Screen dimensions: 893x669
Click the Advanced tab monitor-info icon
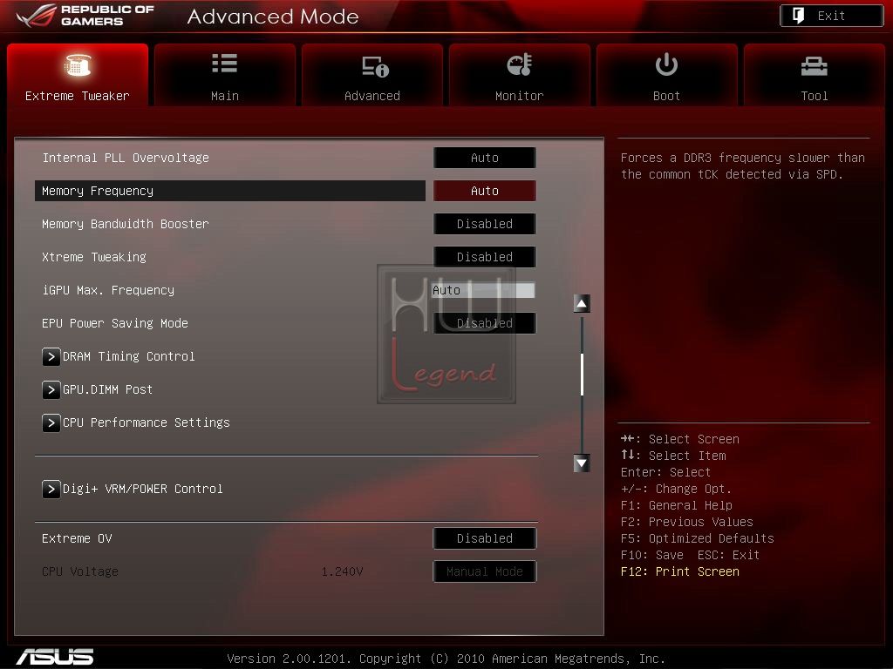[375, 66]
